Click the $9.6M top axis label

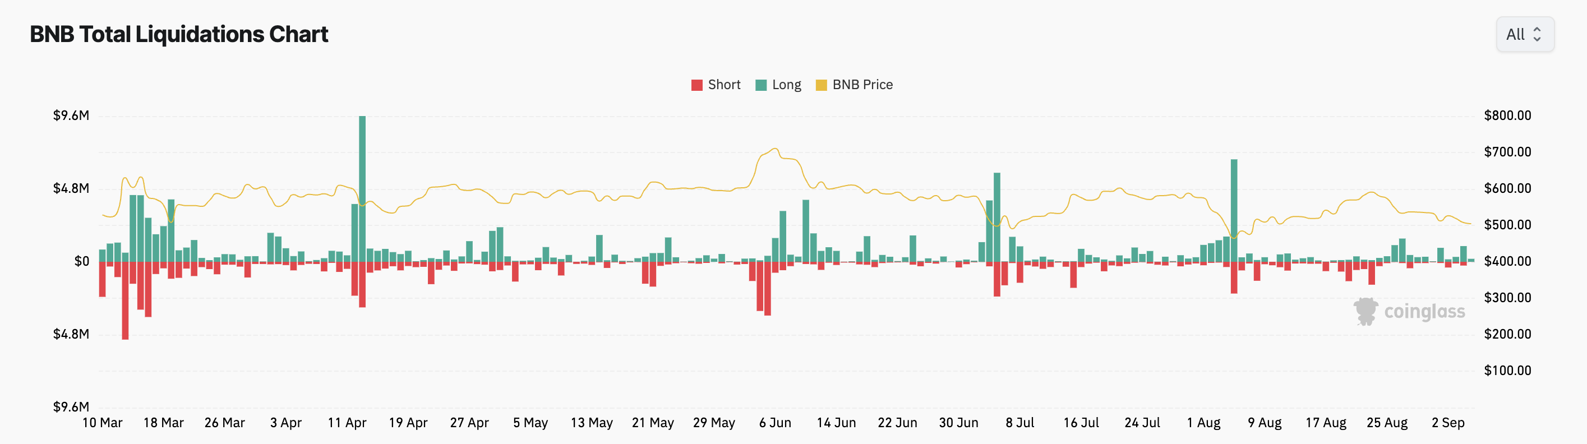tap(71, 116)
